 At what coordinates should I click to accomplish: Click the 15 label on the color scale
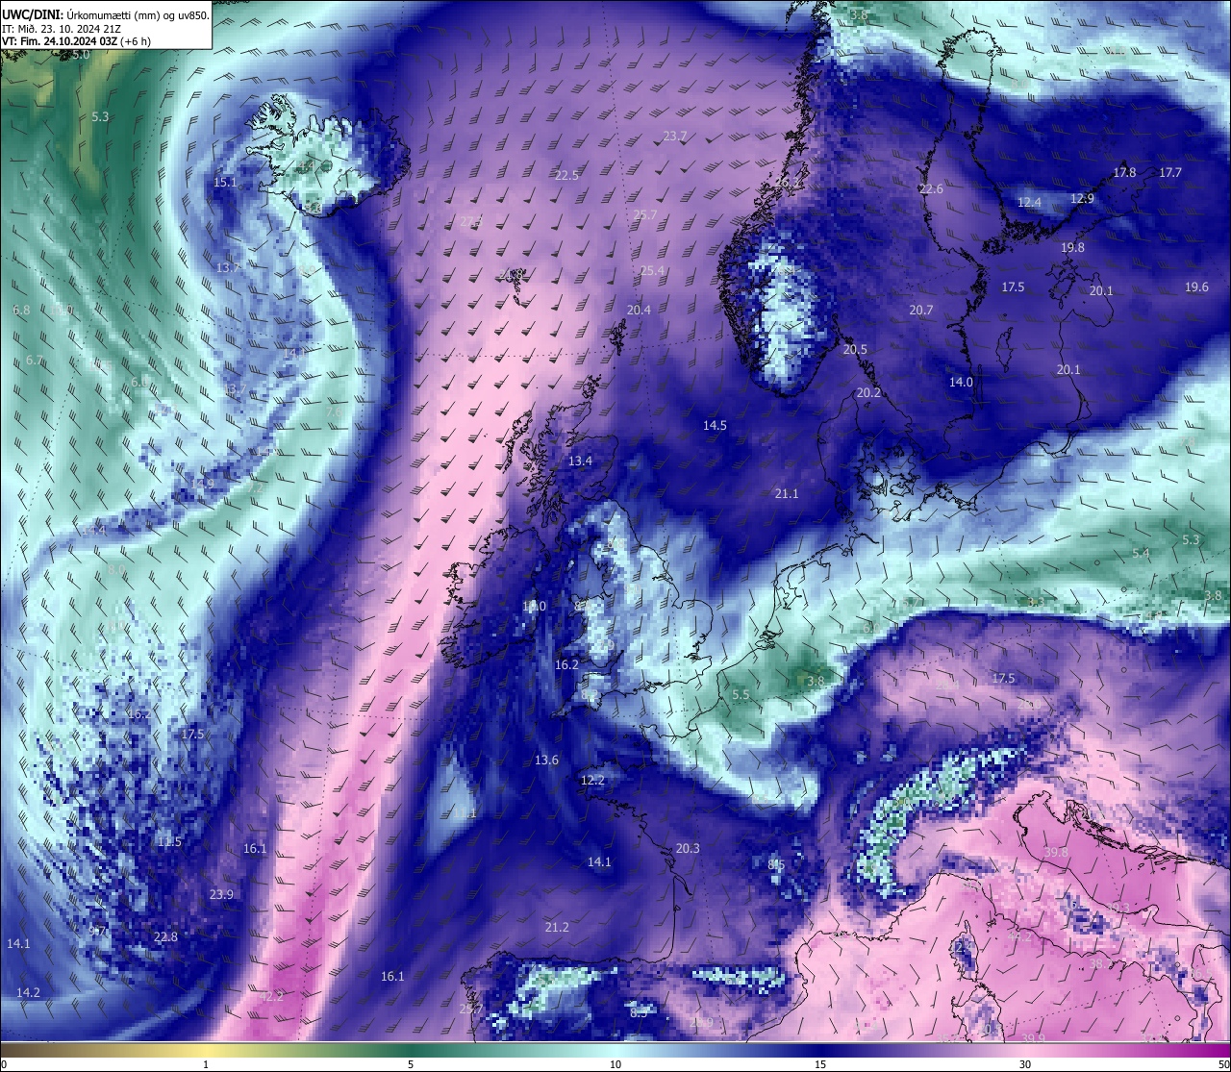click(820, 1064)
